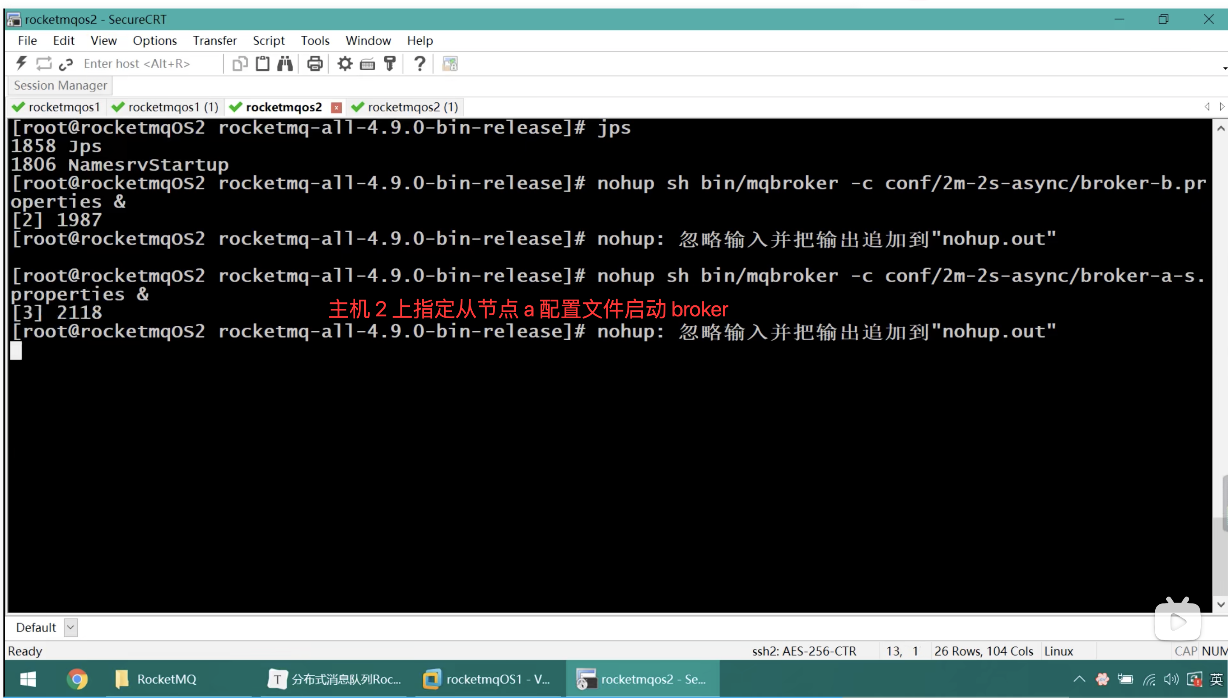Screen dimensions: 1228x700
Task: Click the Copy toolbar icon
Action: [240, 63]
